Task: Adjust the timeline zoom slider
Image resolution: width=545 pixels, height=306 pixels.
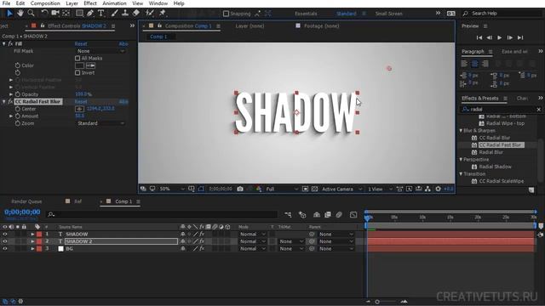Action: (x=377, y=302)
